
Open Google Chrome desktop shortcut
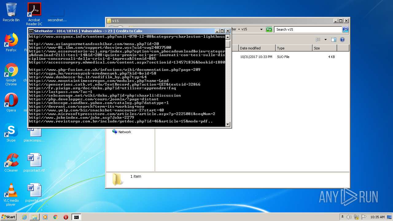[11, 74]
